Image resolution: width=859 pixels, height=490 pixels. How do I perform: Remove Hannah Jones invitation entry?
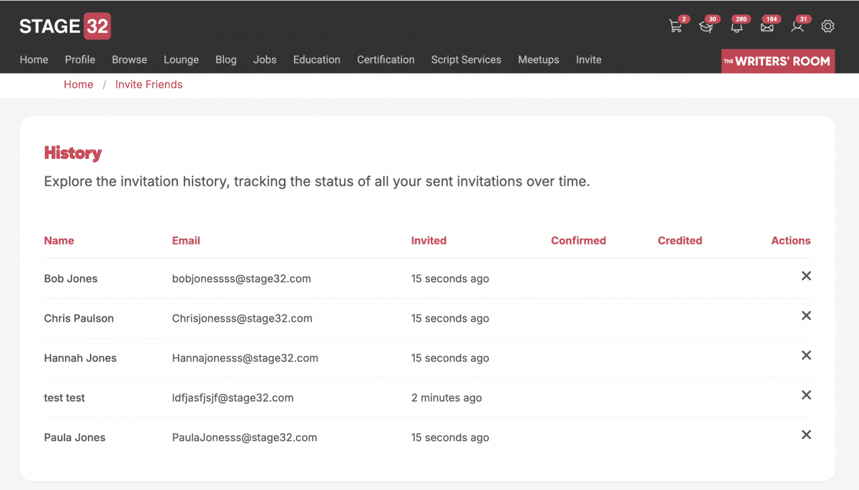[806, 355]
